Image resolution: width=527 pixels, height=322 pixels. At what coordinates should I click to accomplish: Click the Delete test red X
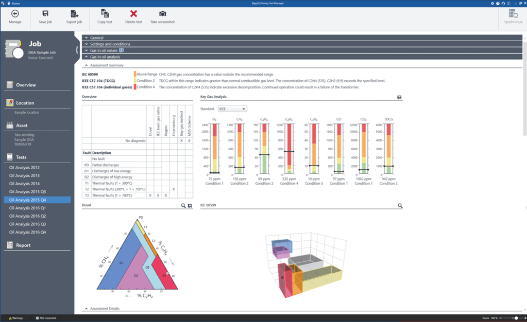[x=133, y=14]
